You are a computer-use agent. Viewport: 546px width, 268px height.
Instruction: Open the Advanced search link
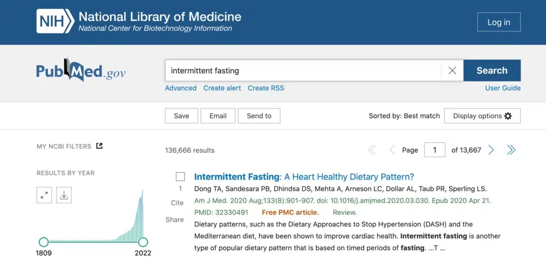(x=181, y=88)
